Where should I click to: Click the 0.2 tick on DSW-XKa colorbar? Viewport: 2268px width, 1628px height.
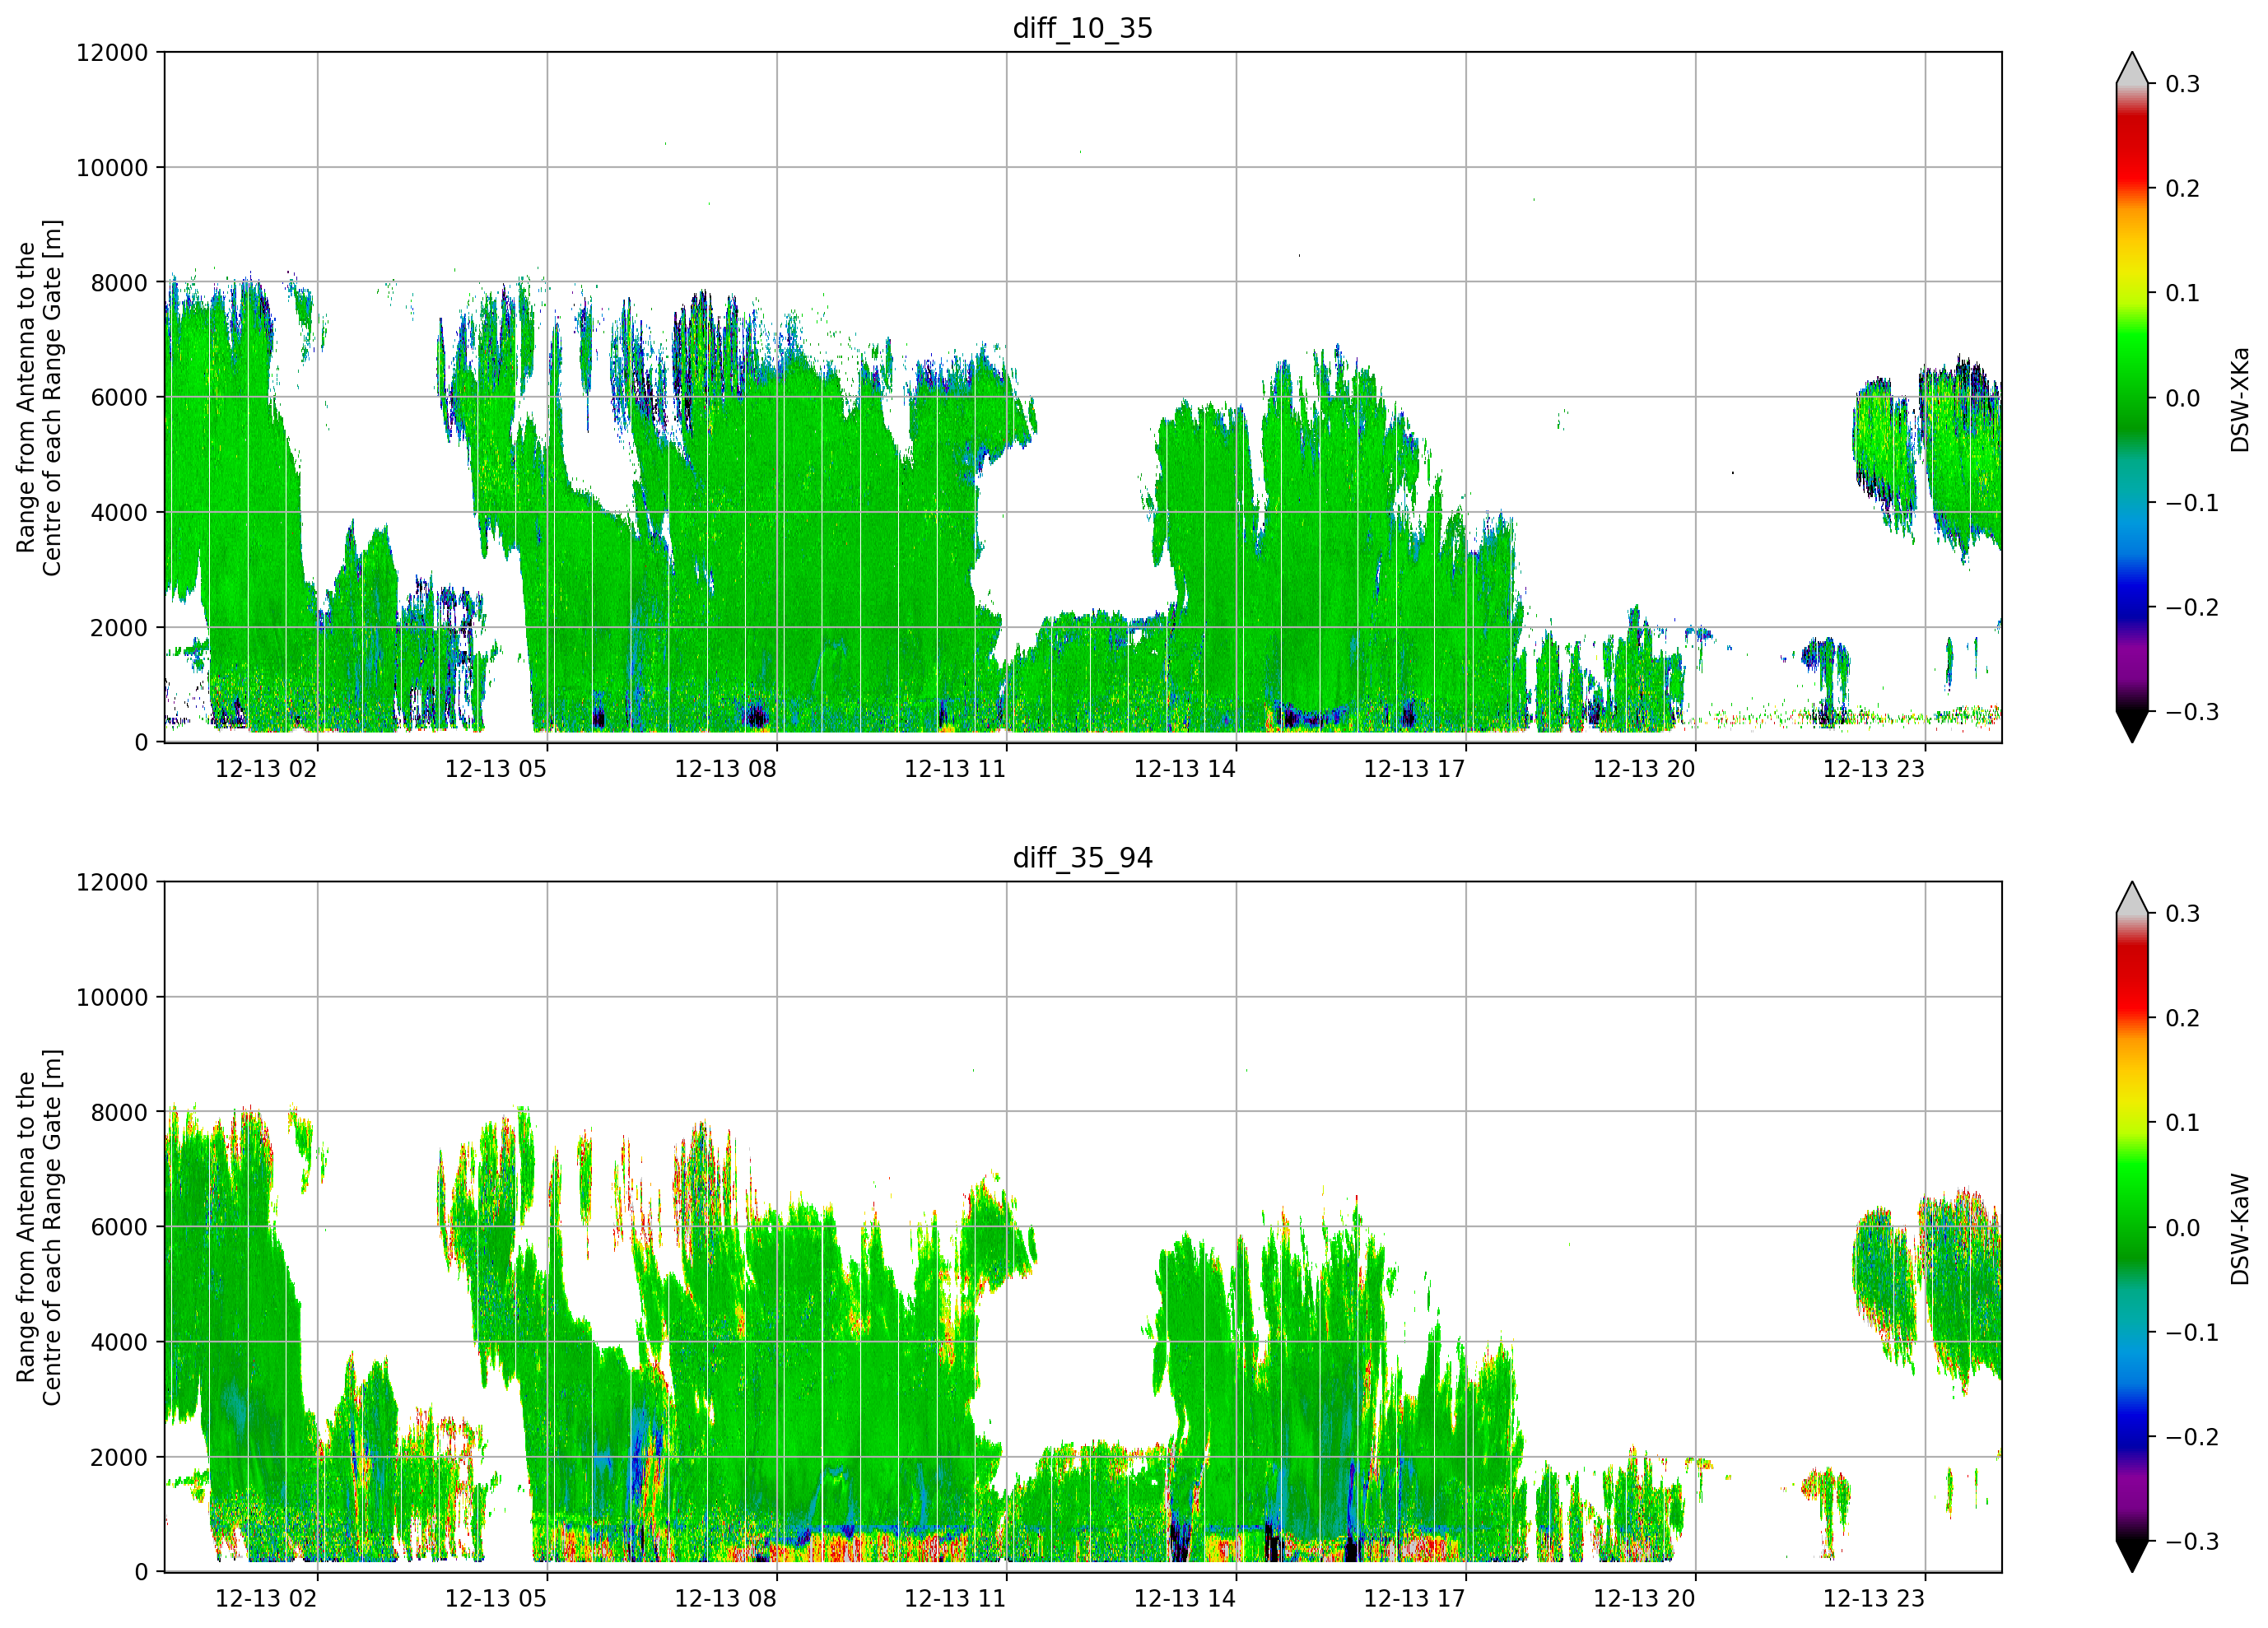pyautogui.click(x=2183, y=189)
